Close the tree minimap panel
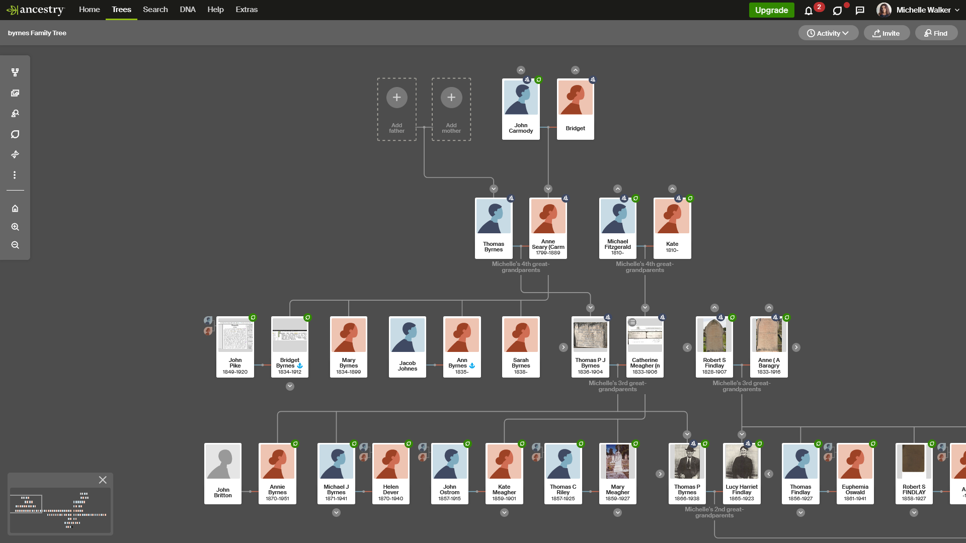Image resolution: width=966 pixels, height=543 pixels. click(x=103, y=480)
